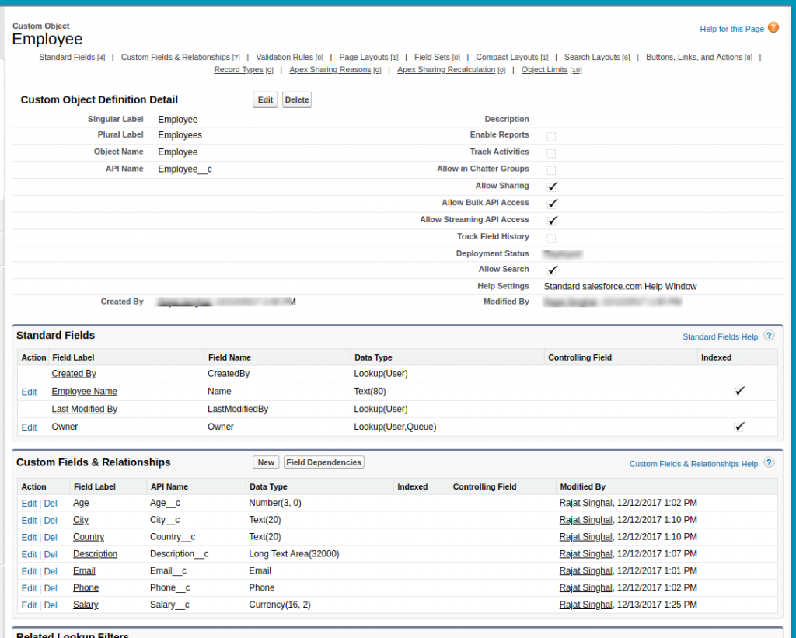796x638 pixels.
Task: Open Rajat Singhal link in Age row
Action: click(x=585, y=503)
